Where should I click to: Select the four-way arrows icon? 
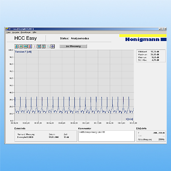click(x=53, y=46)
